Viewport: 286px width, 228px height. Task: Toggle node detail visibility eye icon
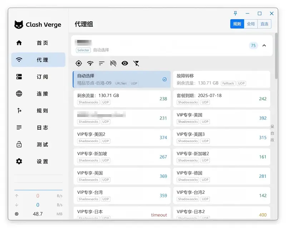click(125, 64)
